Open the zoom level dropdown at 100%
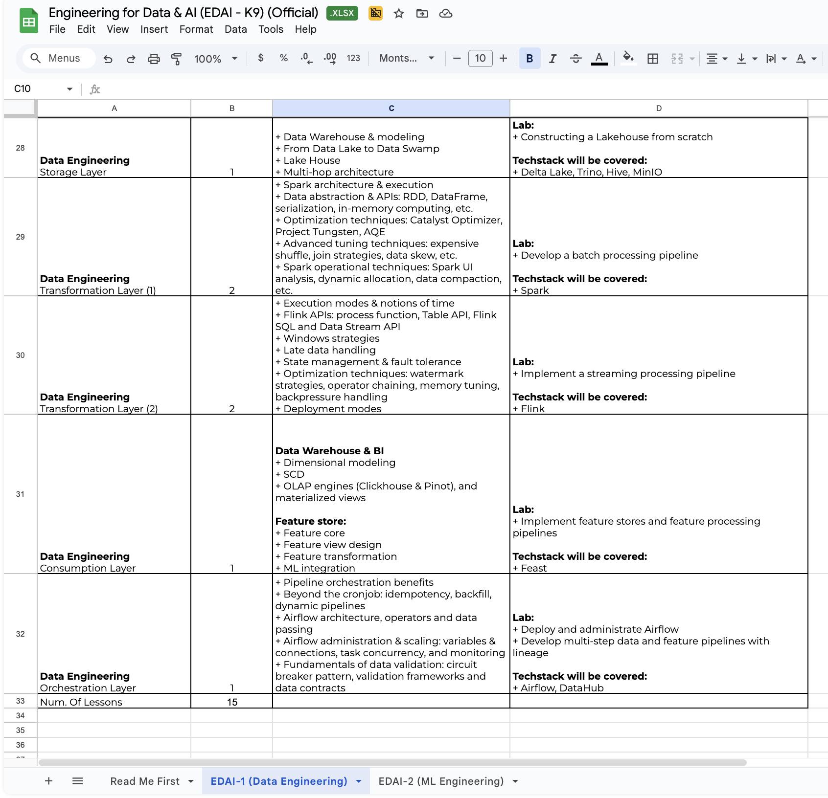828x798 pixels. (x=216, y=59)
